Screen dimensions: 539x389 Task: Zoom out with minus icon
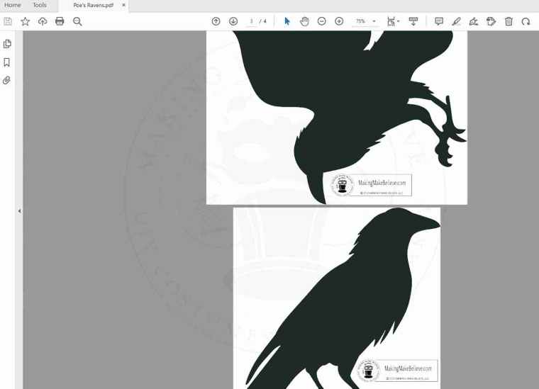[322, 21]
